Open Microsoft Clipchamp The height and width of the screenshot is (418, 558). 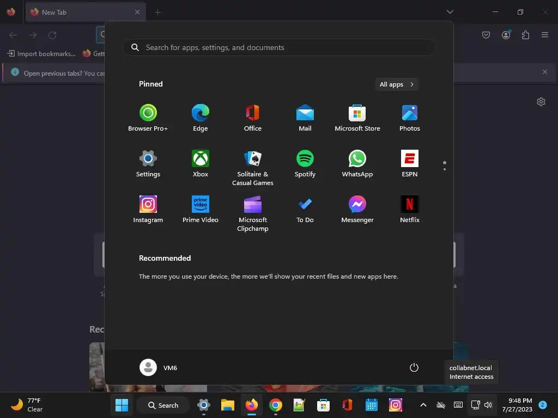pos(253,213)
